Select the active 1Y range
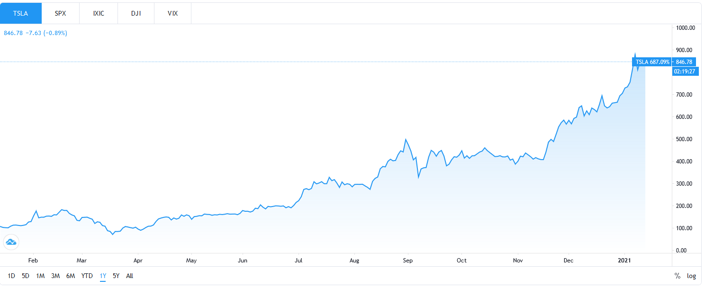 click(103, 276)
